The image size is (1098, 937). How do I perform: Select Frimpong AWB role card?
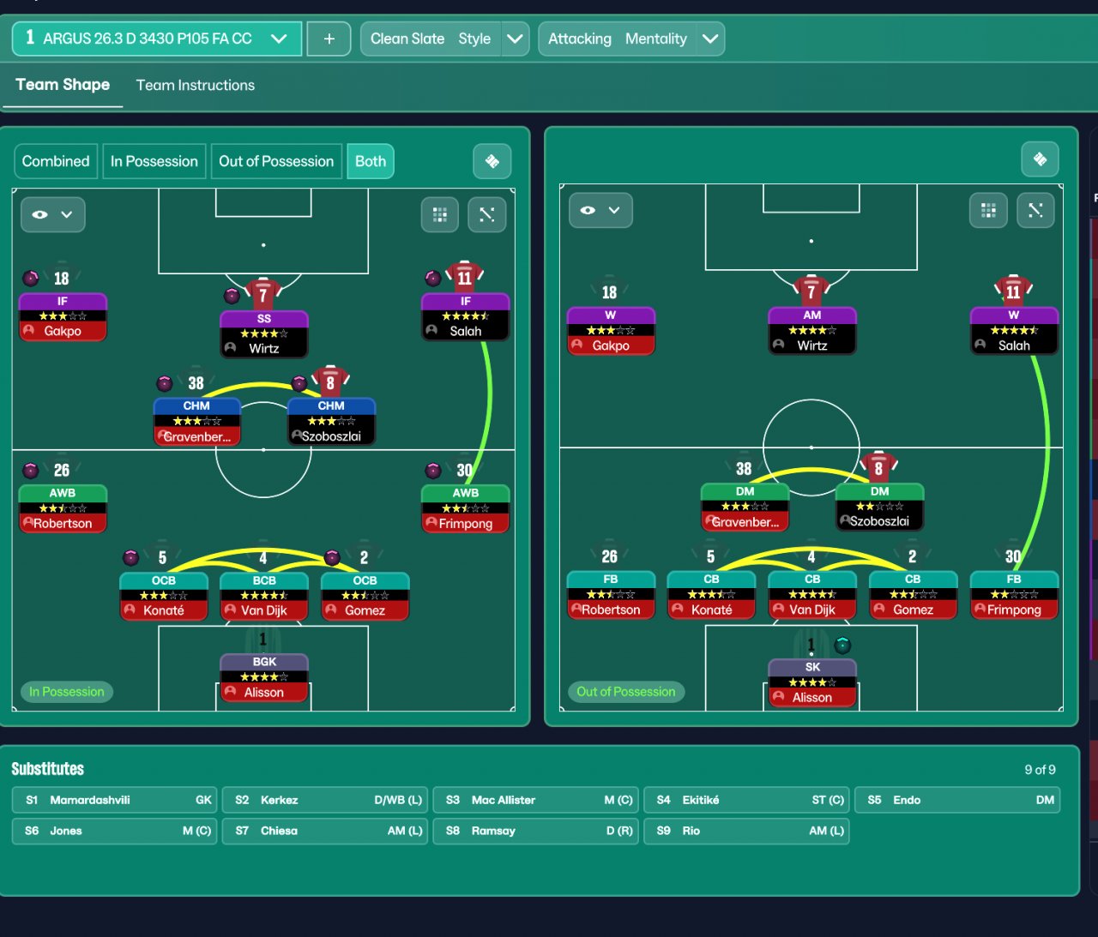(466, 509)
